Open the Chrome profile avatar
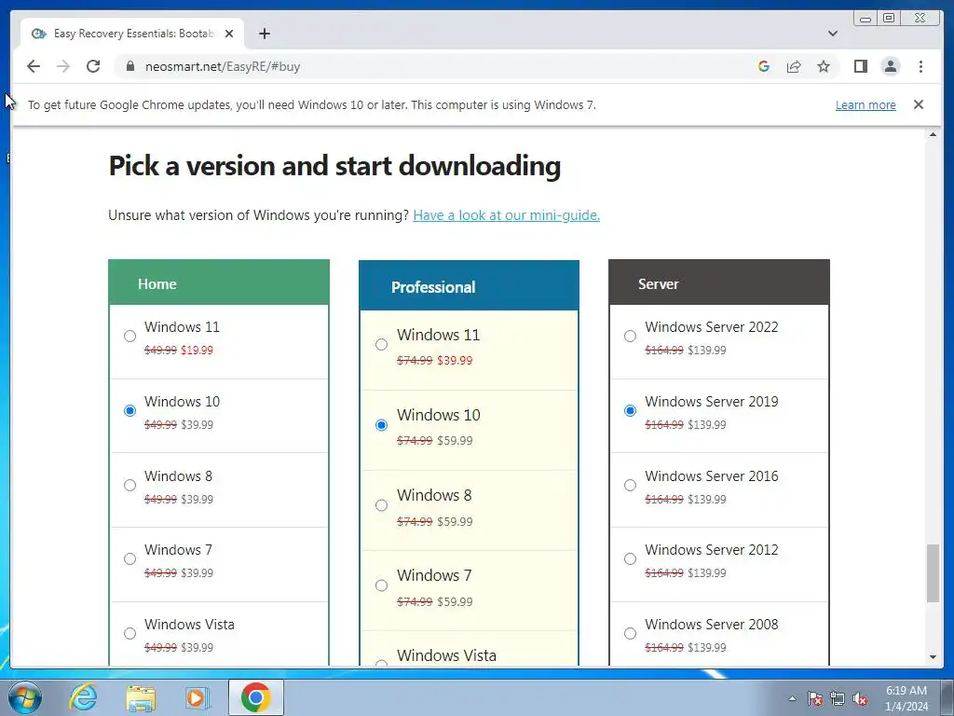The width and height of the screenshot is (954, 716). tap(890, 66)
